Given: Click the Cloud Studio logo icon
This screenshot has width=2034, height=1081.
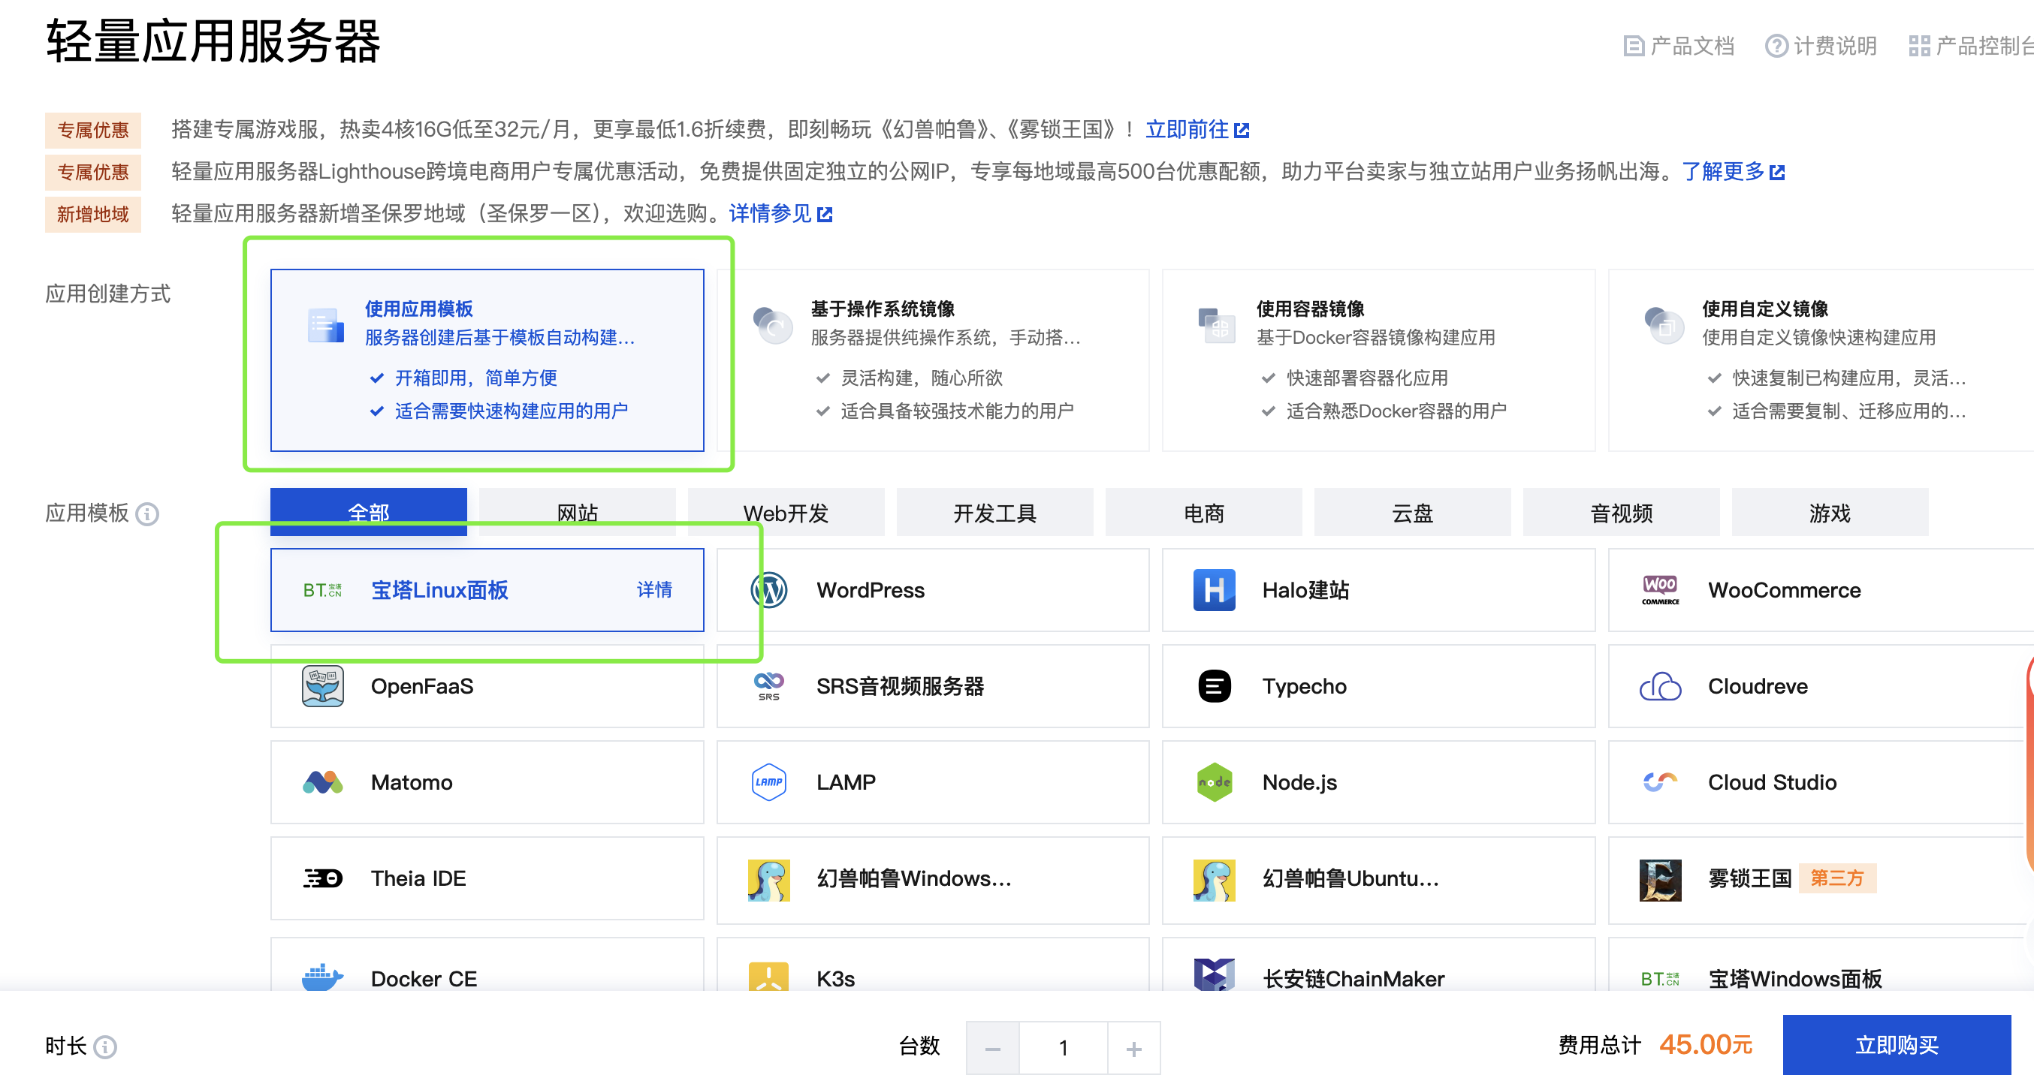Looking at the screenshot, I should click(x=1660, y=782).
